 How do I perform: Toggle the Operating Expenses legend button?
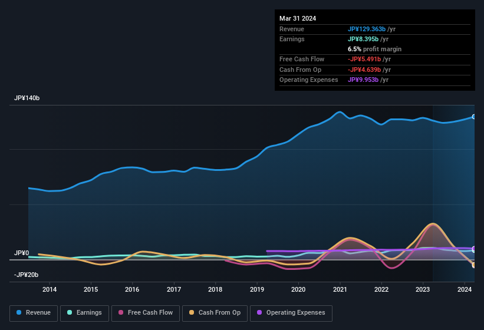[291, 313]
